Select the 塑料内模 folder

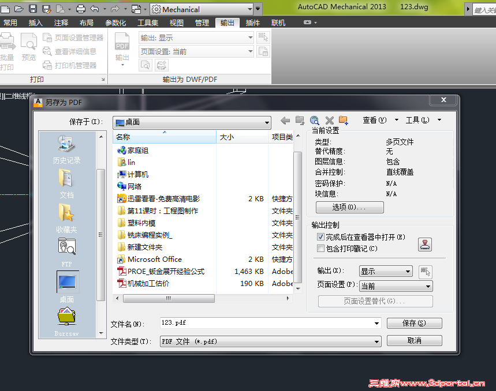136,223
